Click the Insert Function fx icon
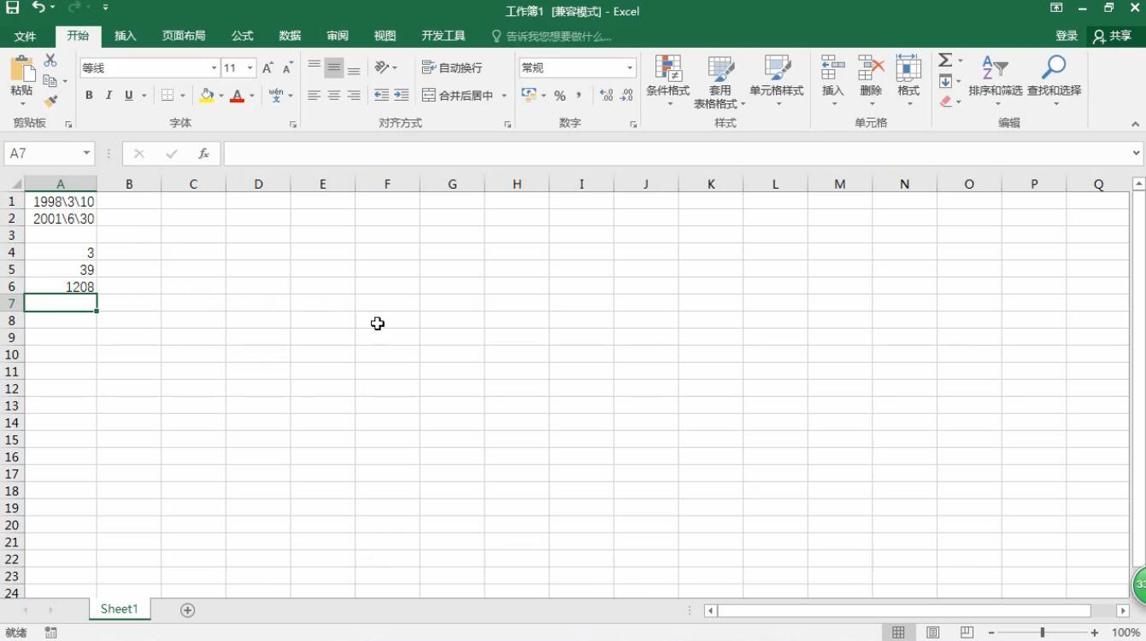This screenshot has width=1146, height=641. pos(204,154)
